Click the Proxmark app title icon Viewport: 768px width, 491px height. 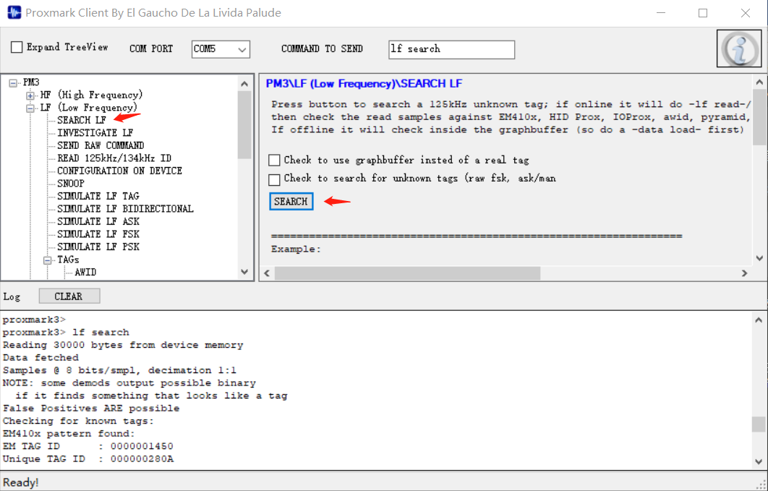(x=14, y=13)
